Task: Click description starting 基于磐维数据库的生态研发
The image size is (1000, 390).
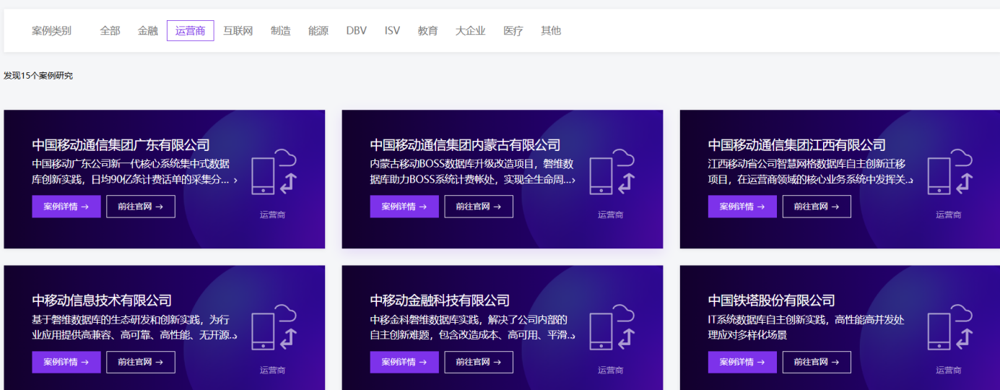Action: [x=134, y=327]
